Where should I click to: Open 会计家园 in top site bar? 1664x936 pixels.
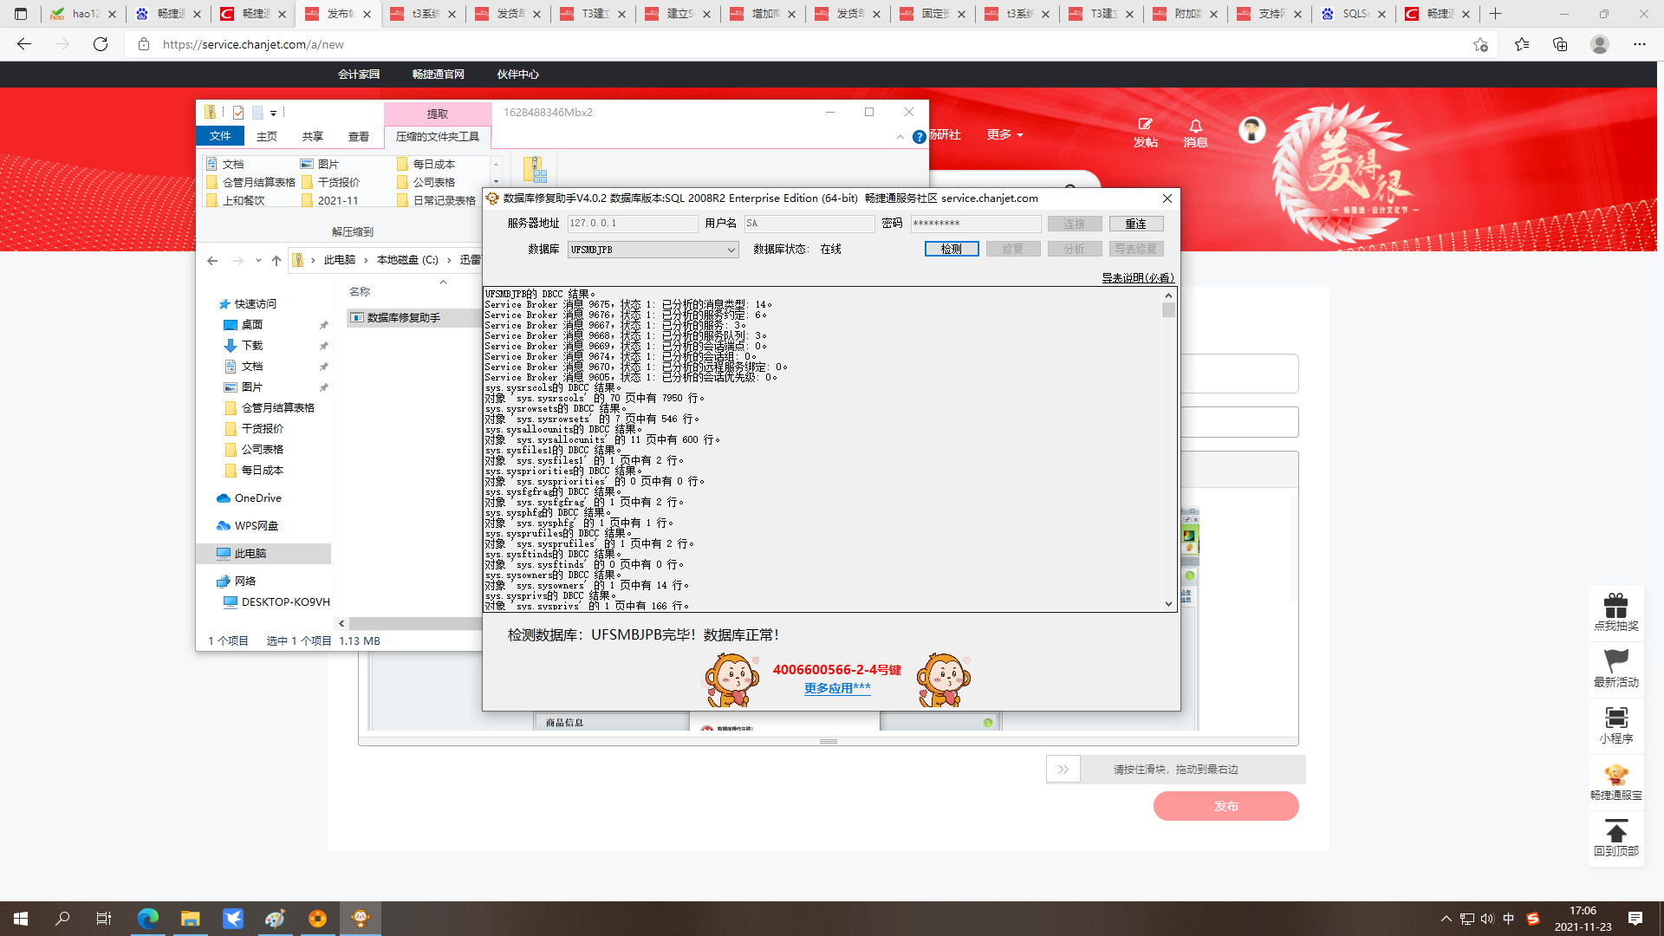[359, 75]
